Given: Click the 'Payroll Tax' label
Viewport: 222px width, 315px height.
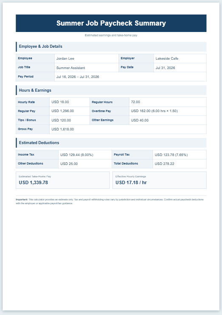Looking at the screenshot, I should (121, 155).
